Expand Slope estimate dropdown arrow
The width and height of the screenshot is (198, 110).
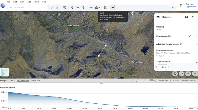[x=197, y=62]
